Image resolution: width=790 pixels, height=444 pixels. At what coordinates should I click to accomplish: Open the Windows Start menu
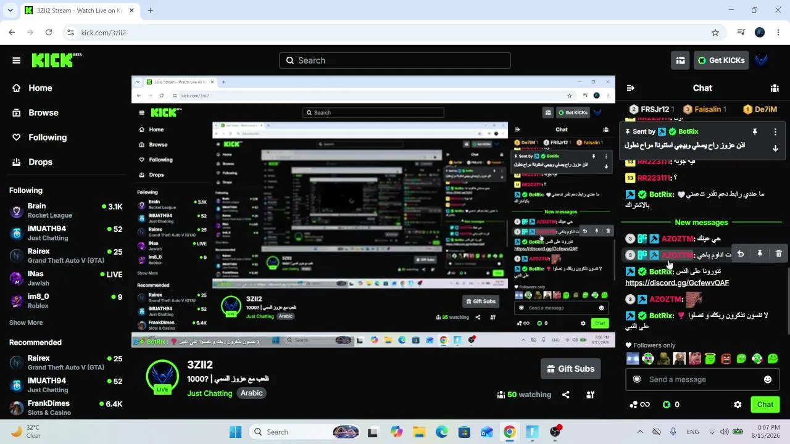(235, 432)
